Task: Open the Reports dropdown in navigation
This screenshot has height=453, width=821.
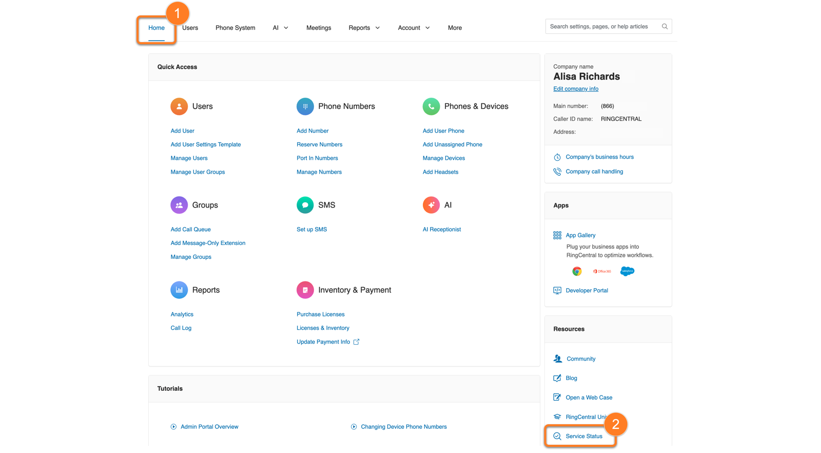Action: pos(364,28)
